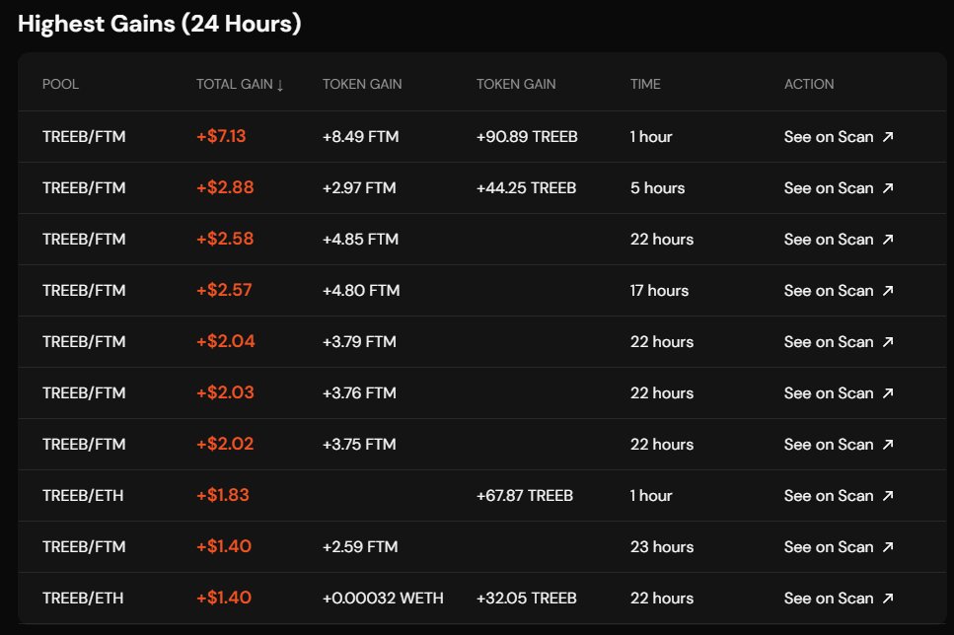Open See on Scan for +$1.83 row
Screen dimensions: 954x635
[839, 496]
